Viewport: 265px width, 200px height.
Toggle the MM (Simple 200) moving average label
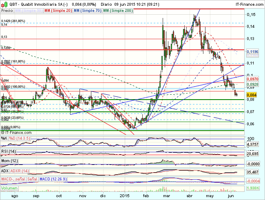118,11
